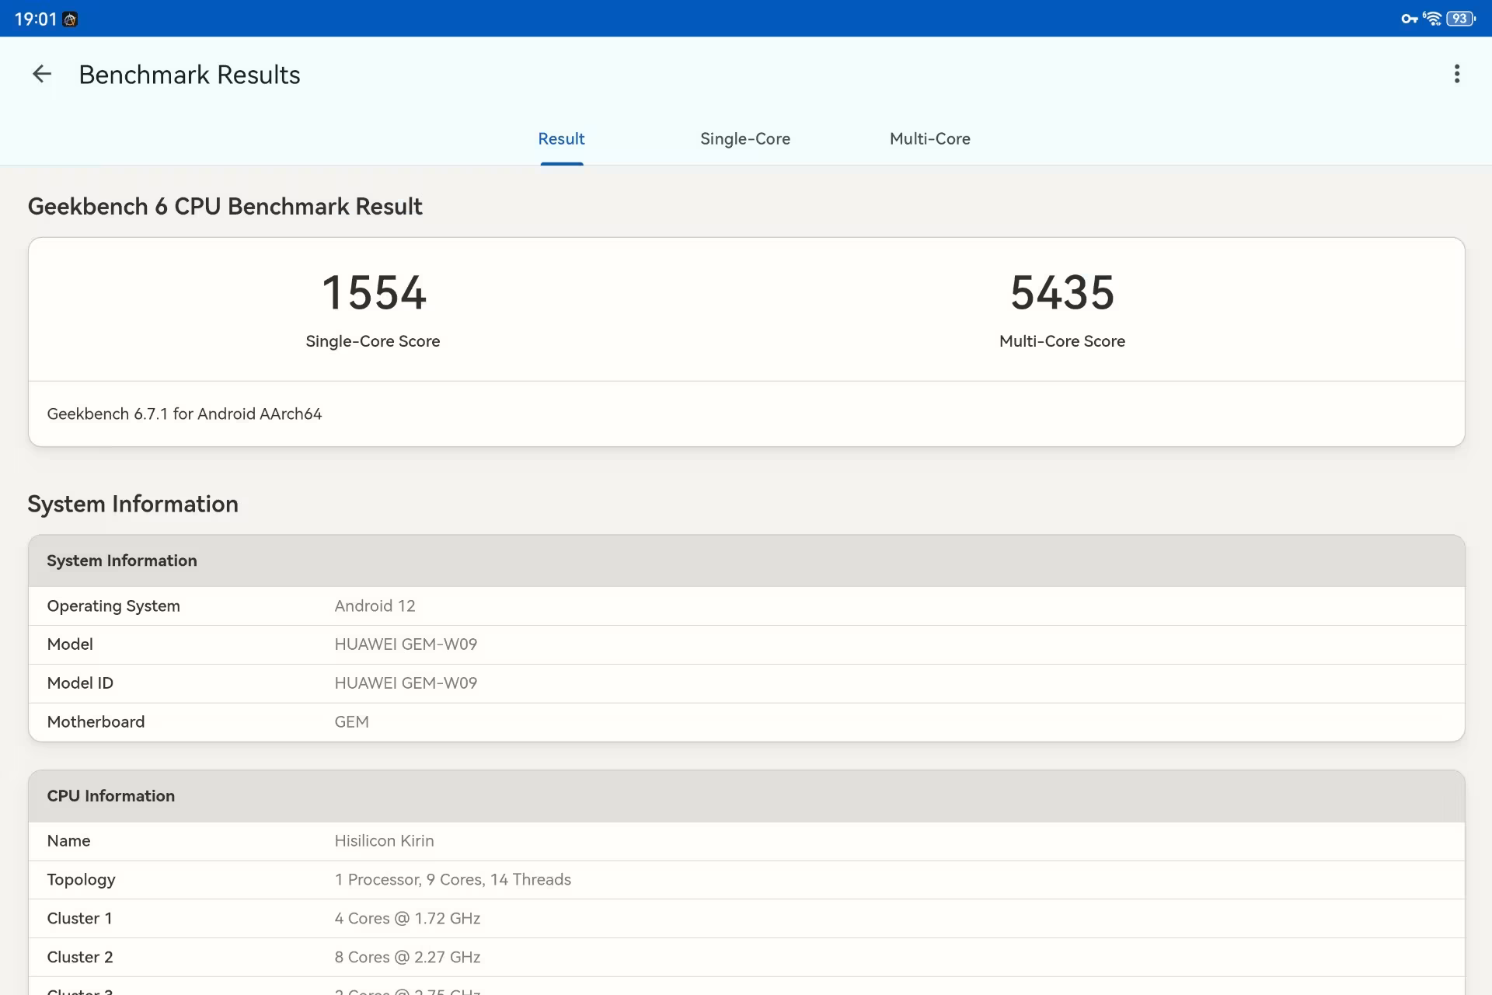1492x995 pixels.
Task: Tap the 8 Cores @ 2.27 GHz value
Action: click(x=407, y=958)
